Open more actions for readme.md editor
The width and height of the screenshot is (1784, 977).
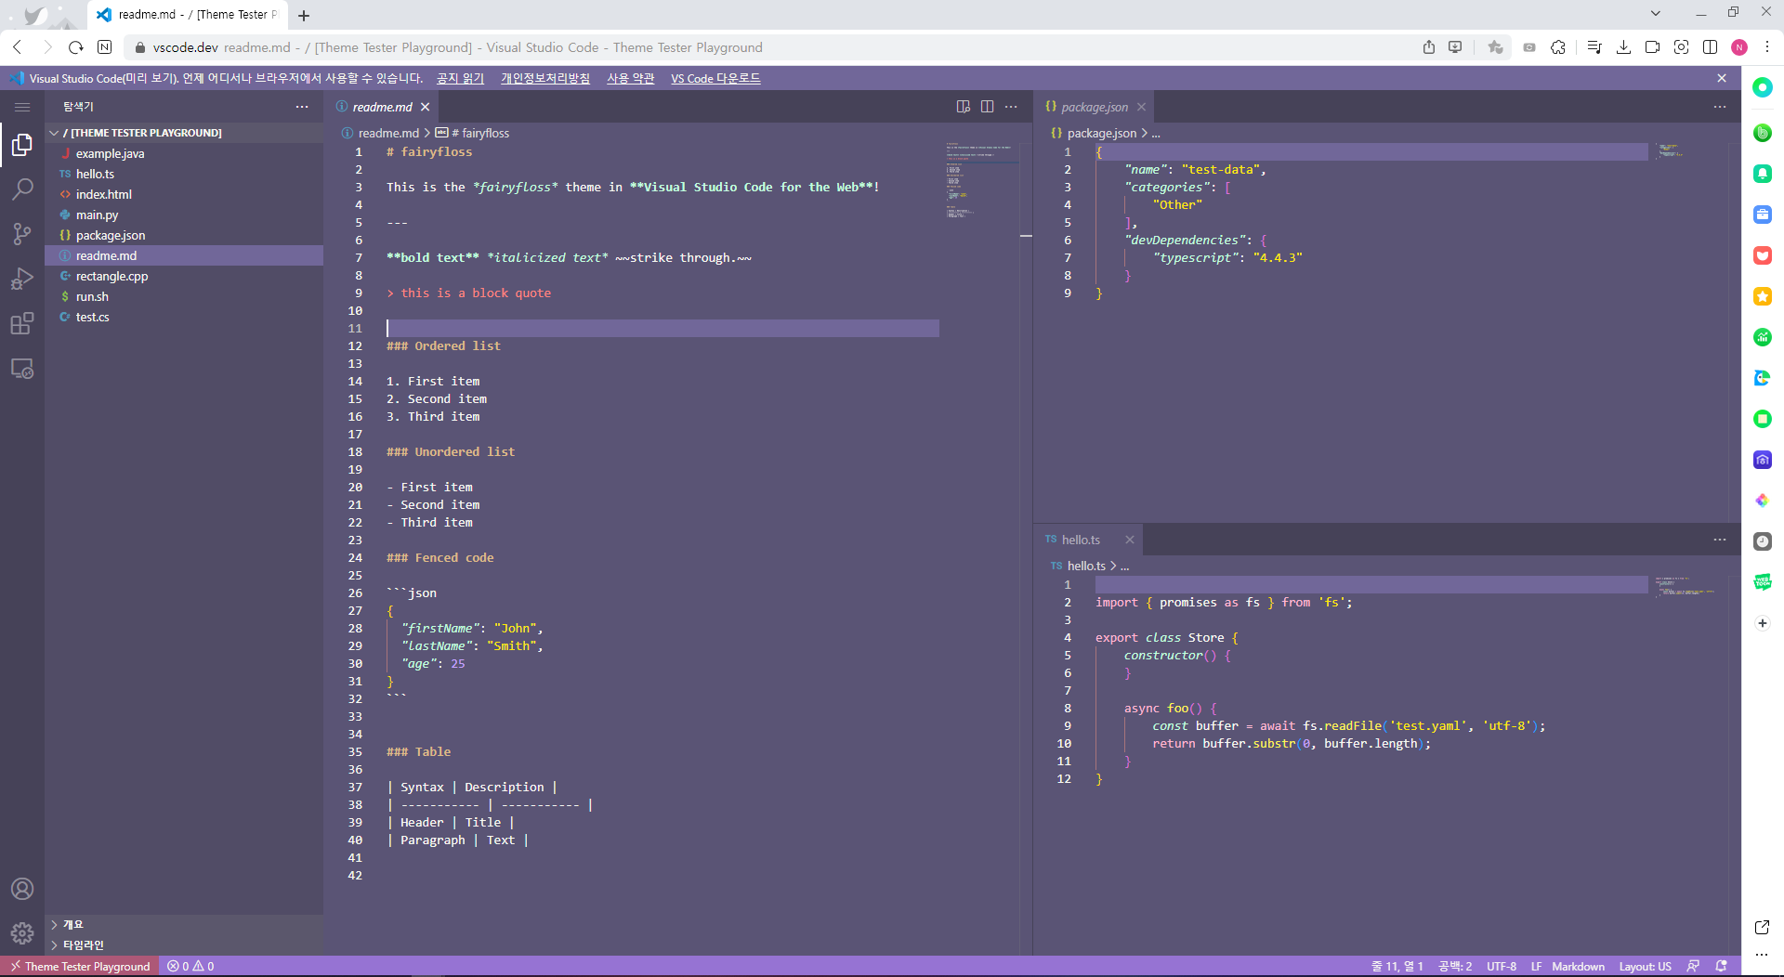pyautogui.click(x=1011, y=107)
